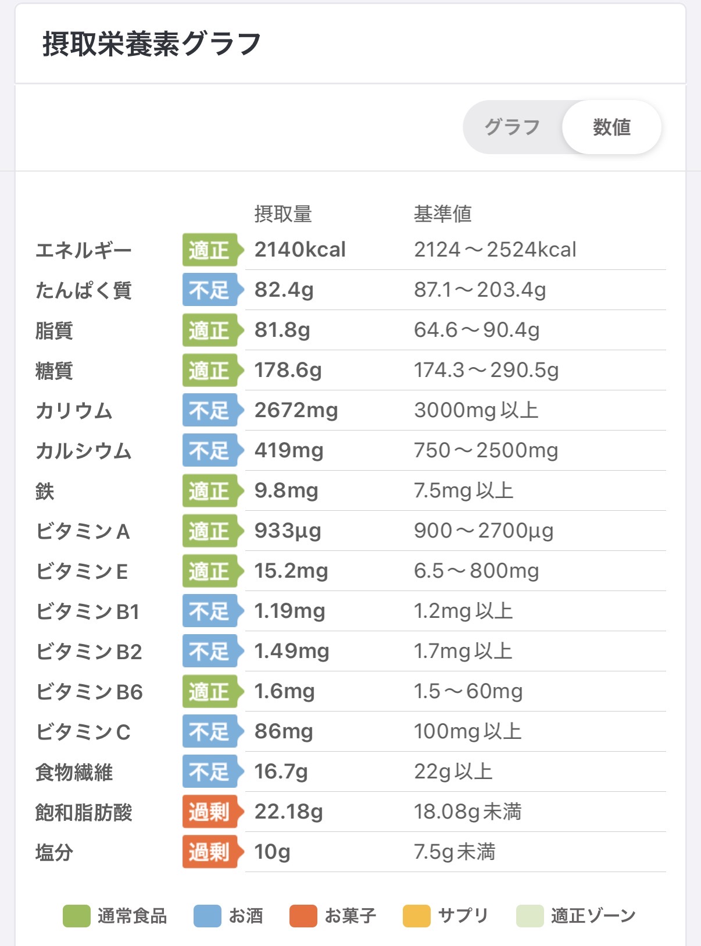Click the yellow サプリ legend swatch
The height and width of the screenshot is (946, 701).
coord(417,916)
